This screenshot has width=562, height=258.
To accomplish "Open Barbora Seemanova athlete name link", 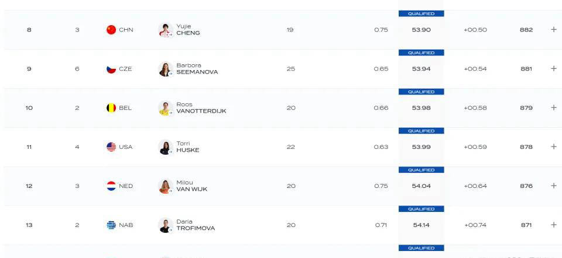I will (197, 69).
